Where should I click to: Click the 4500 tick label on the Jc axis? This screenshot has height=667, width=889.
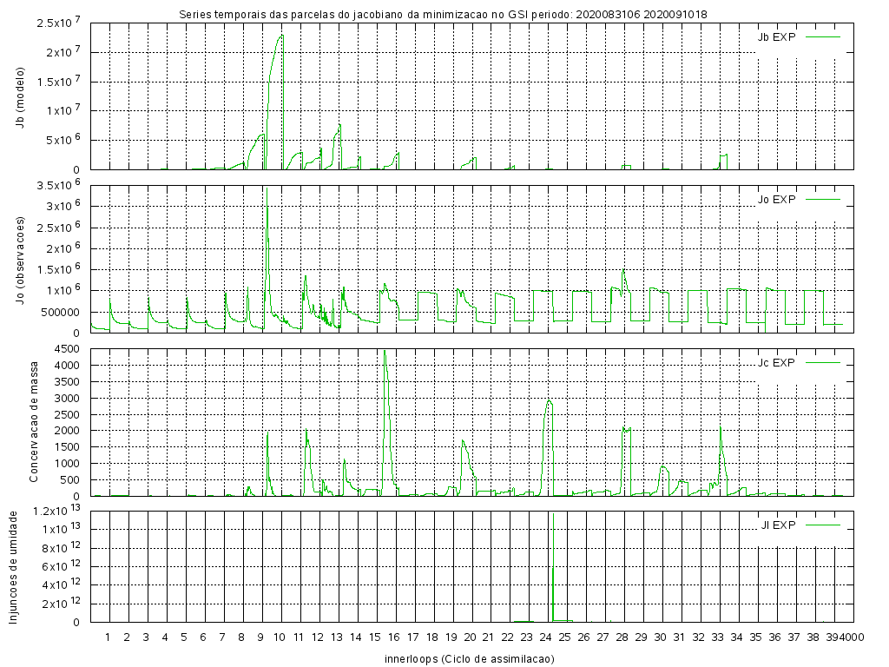point(67,349)
